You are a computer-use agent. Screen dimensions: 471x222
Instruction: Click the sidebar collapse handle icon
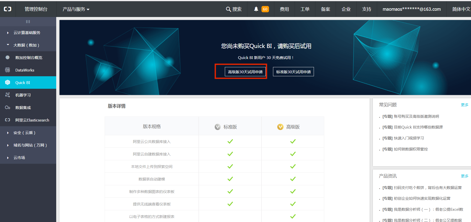[x=28, y=22]
